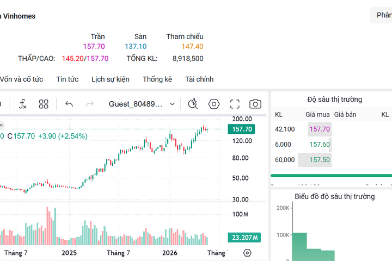Enter fullscreen chart mode
Image resolution: width=392 pixels, height=261 pixels.
coord(235,104)
